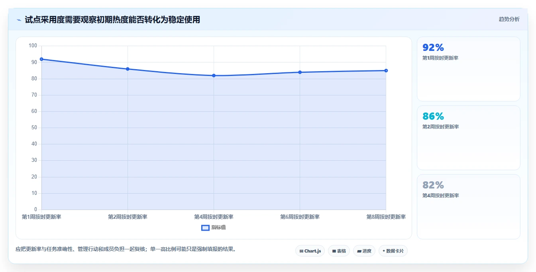The height and width of the screenshot is (272, 536).
Task: Click the 第2周按时更新率 caption in stat card
Action: (x=440, y=127)
